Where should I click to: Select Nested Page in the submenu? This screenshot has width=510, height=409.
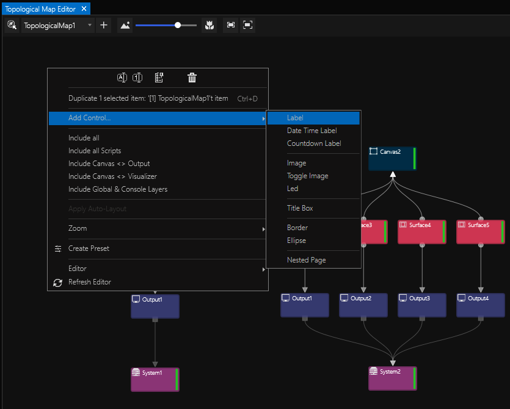pos(306,260)
